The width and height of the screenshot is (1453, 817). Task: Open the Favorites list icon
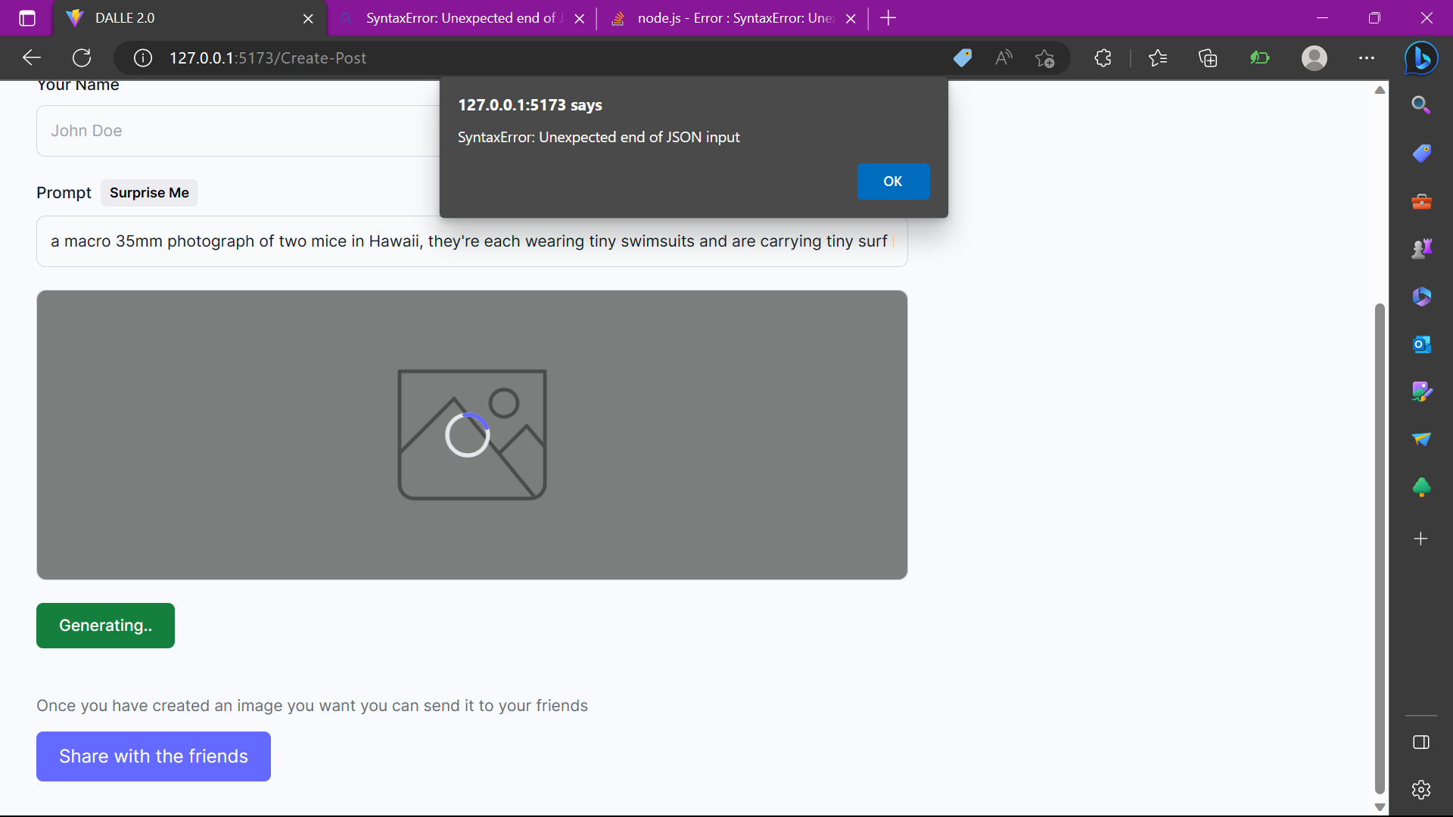tap(1157, 58)
